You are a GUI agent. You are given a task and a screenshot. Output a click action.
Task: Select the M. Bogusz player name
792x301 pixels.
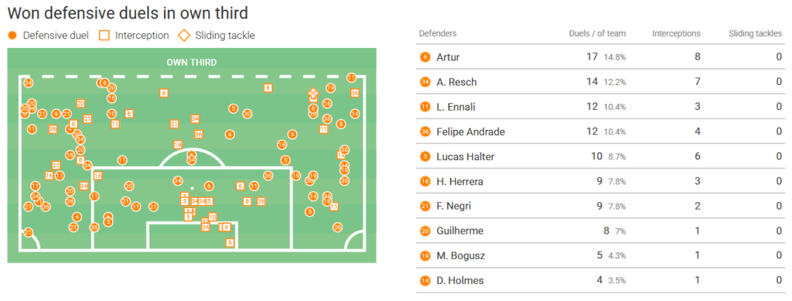pos(461,255)
